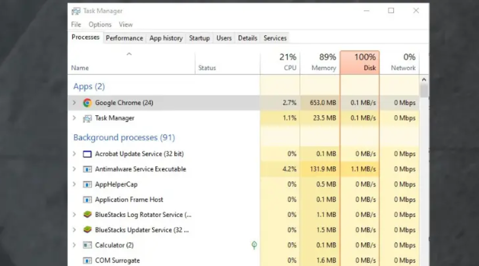
Task: Click the BlueStacks Log Rotator Service icon
Action: coord(87,215)
